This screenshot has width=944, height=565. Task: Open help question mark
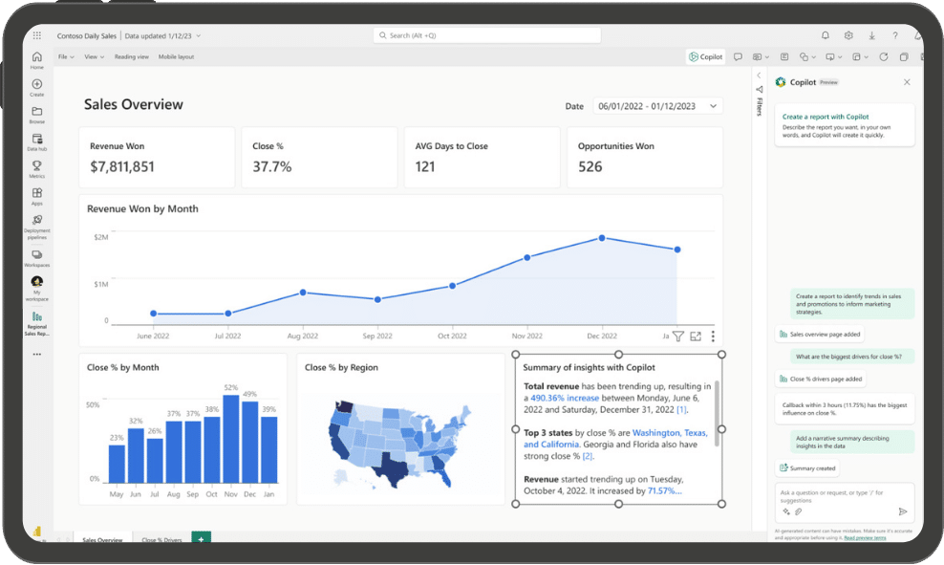[895, 35]
